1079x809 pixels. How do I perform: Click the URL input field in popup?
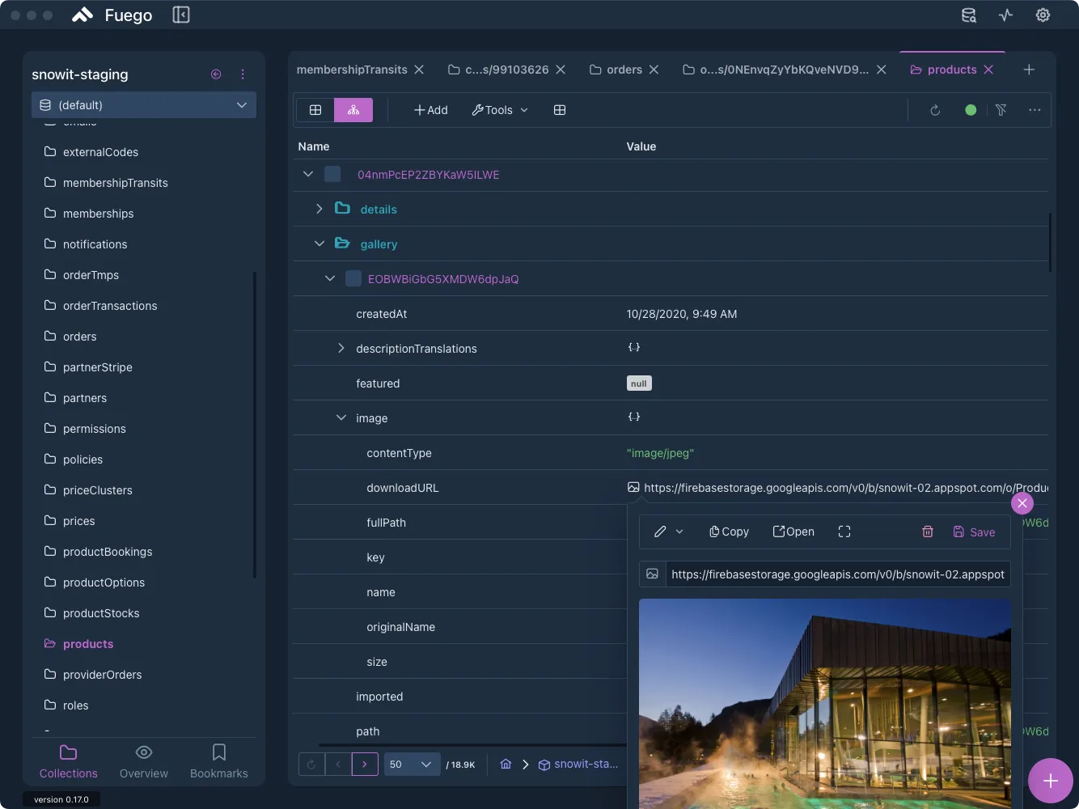coord(838,574)
